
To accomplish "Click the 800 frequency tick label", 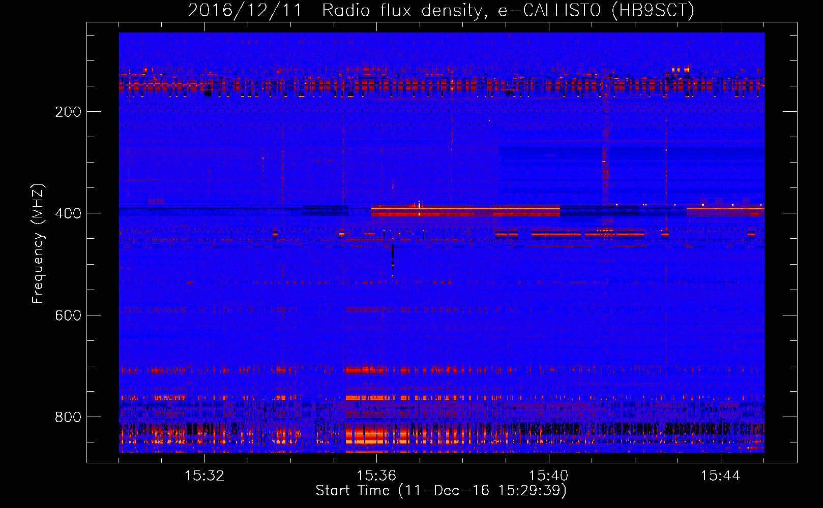I will click(x=68, y=417).
